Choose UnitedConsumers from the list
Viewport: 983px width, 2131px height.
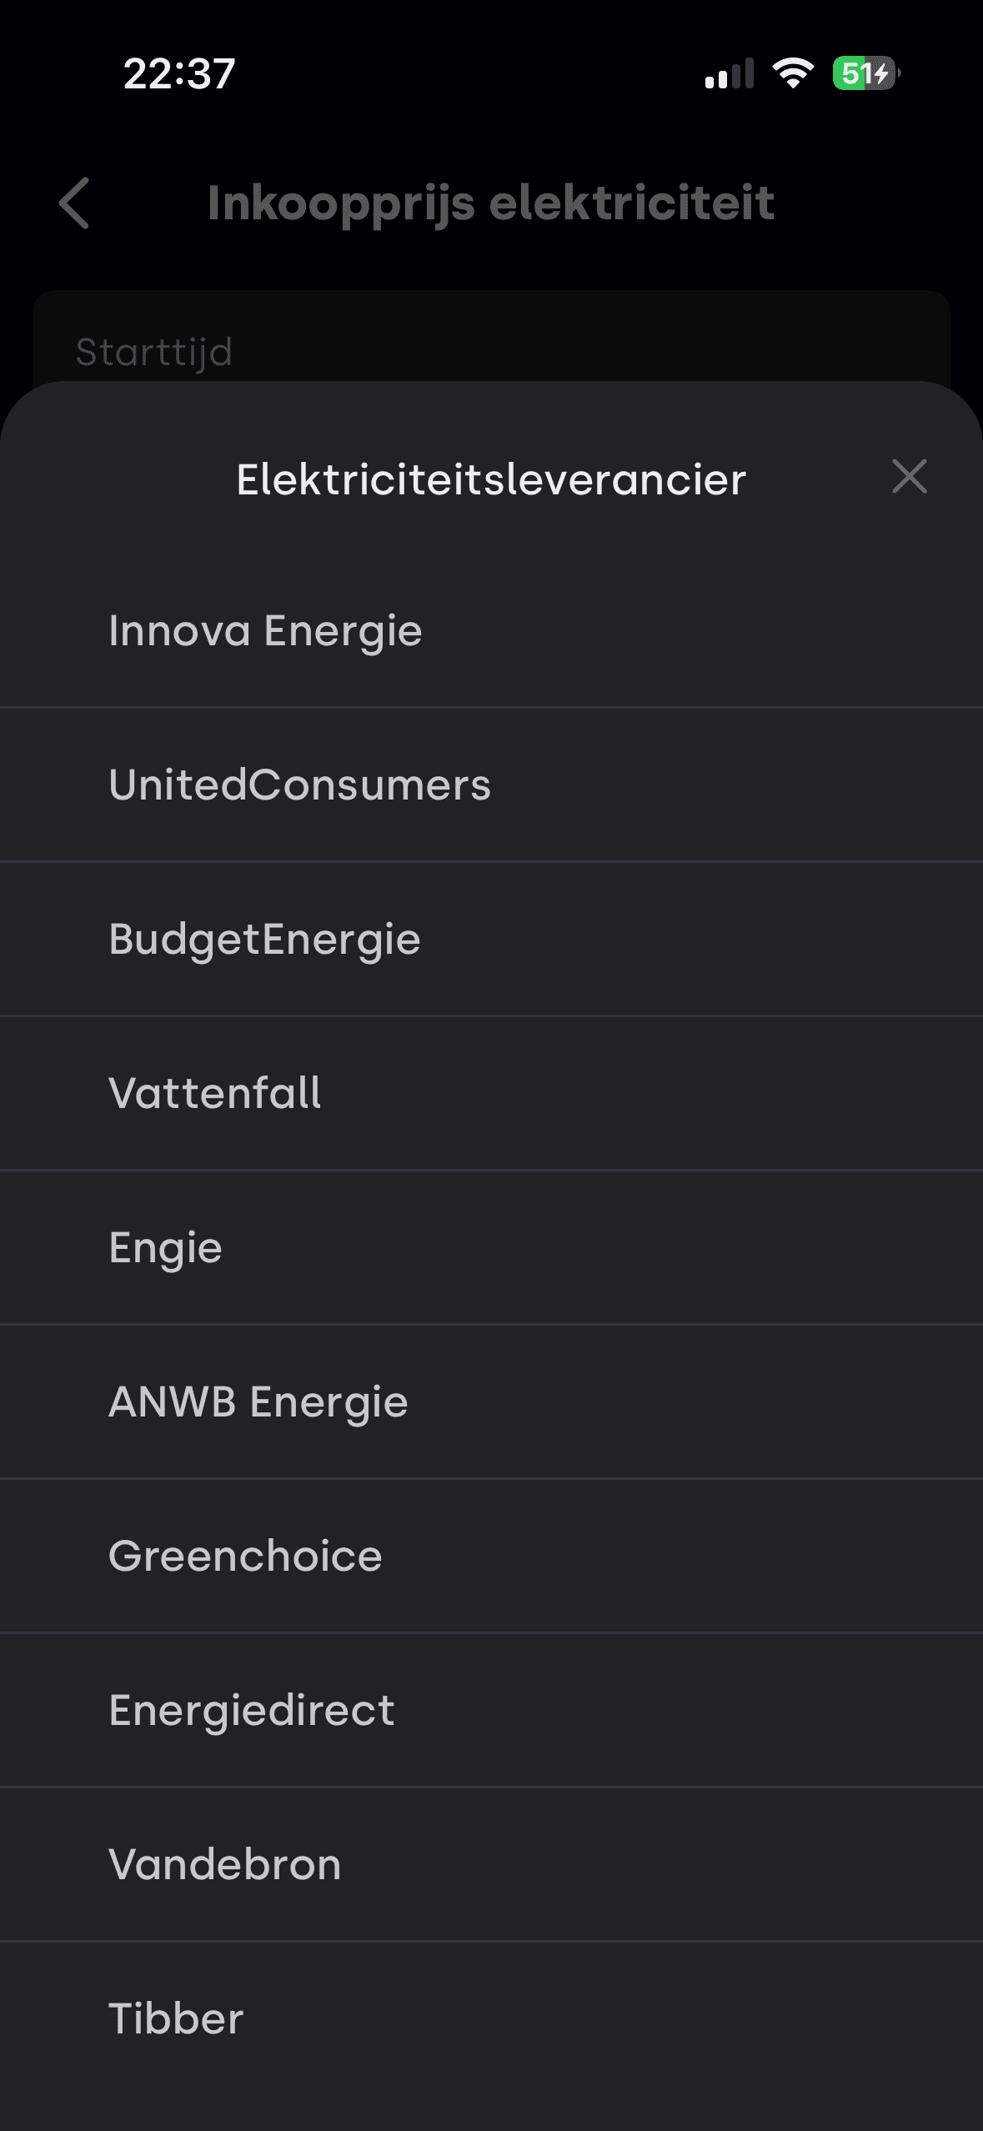tap(300, 785)
